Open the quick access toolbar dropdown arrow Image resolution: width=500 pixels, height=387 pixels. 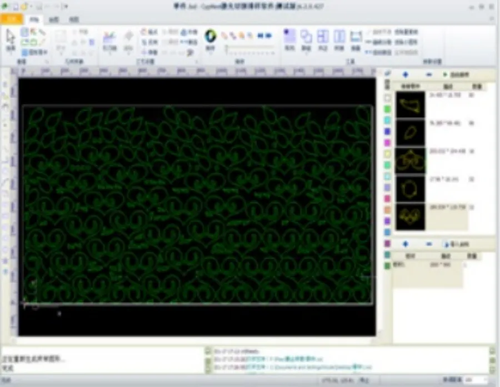pyautogui.click(x=66, y=6)
